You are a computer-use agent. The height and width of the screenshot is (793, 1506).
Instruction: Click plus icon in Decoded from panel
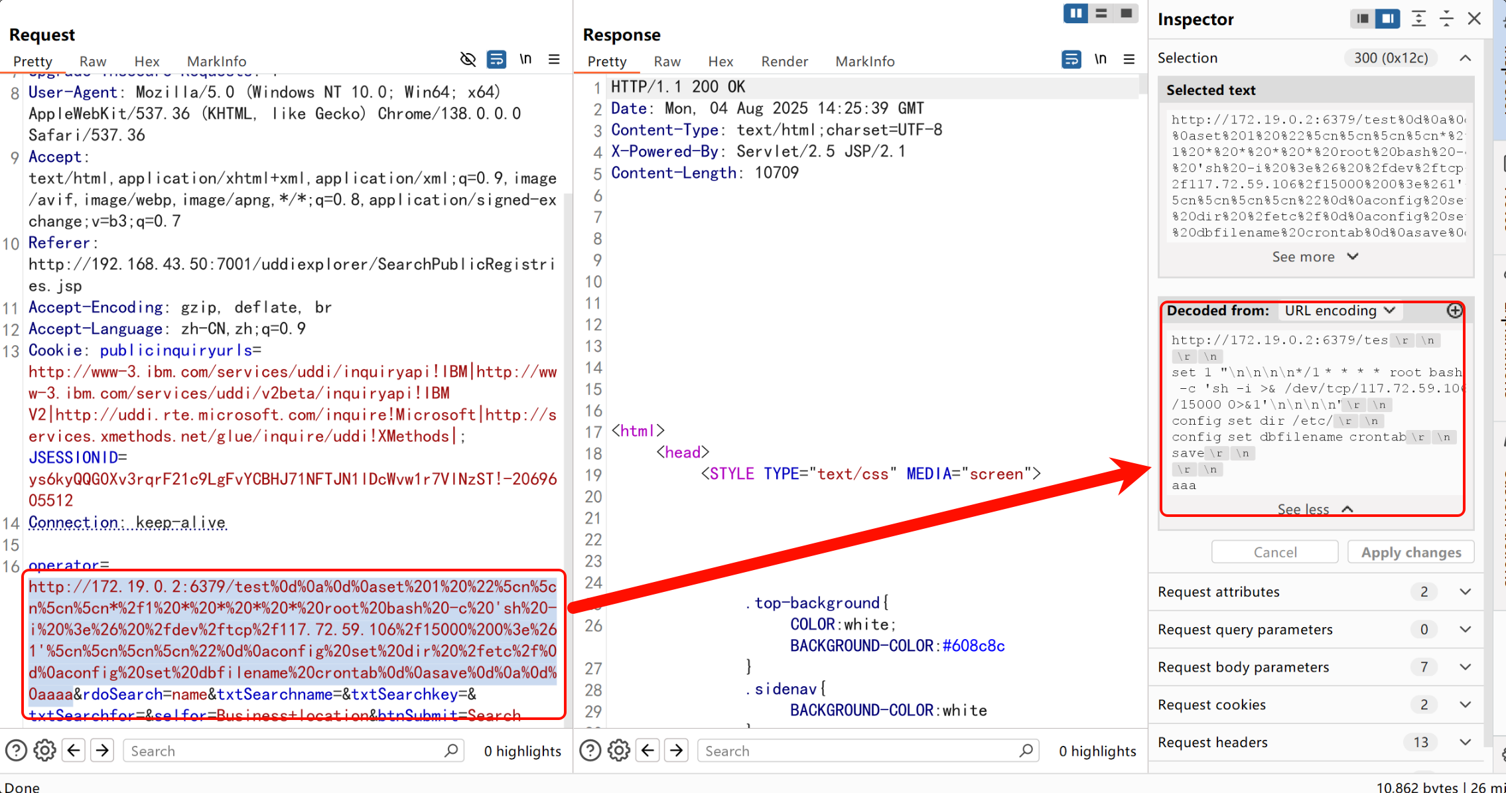coord(1454,311)
